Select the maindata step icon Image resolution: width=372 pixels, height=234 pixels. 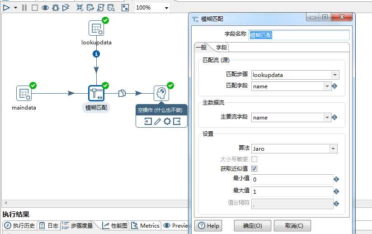24,93
